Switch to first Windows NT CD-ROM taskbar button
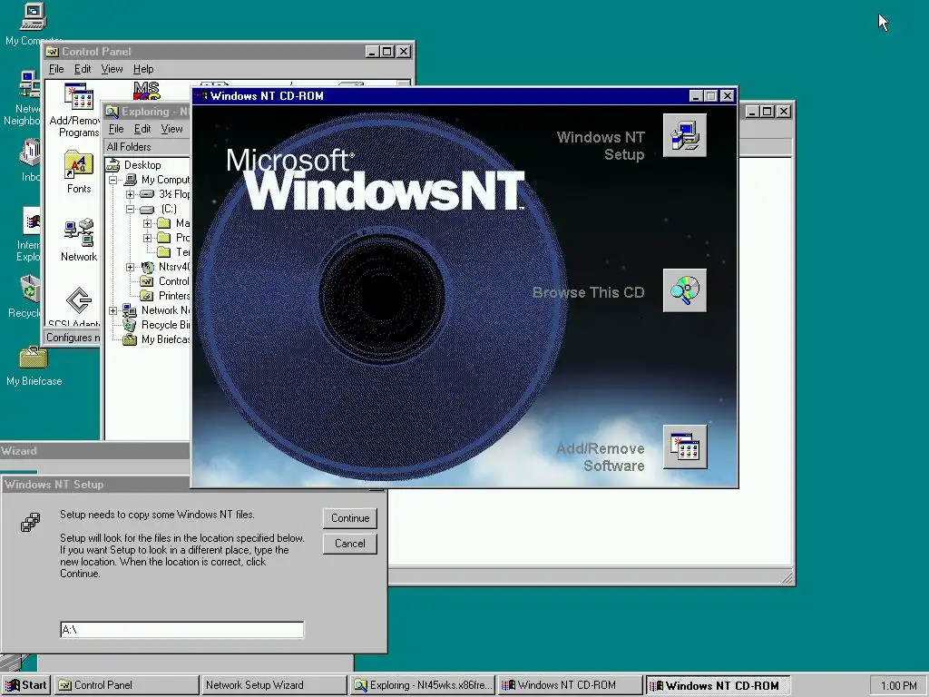Screen dimensions: 929x697 (570, 685)
